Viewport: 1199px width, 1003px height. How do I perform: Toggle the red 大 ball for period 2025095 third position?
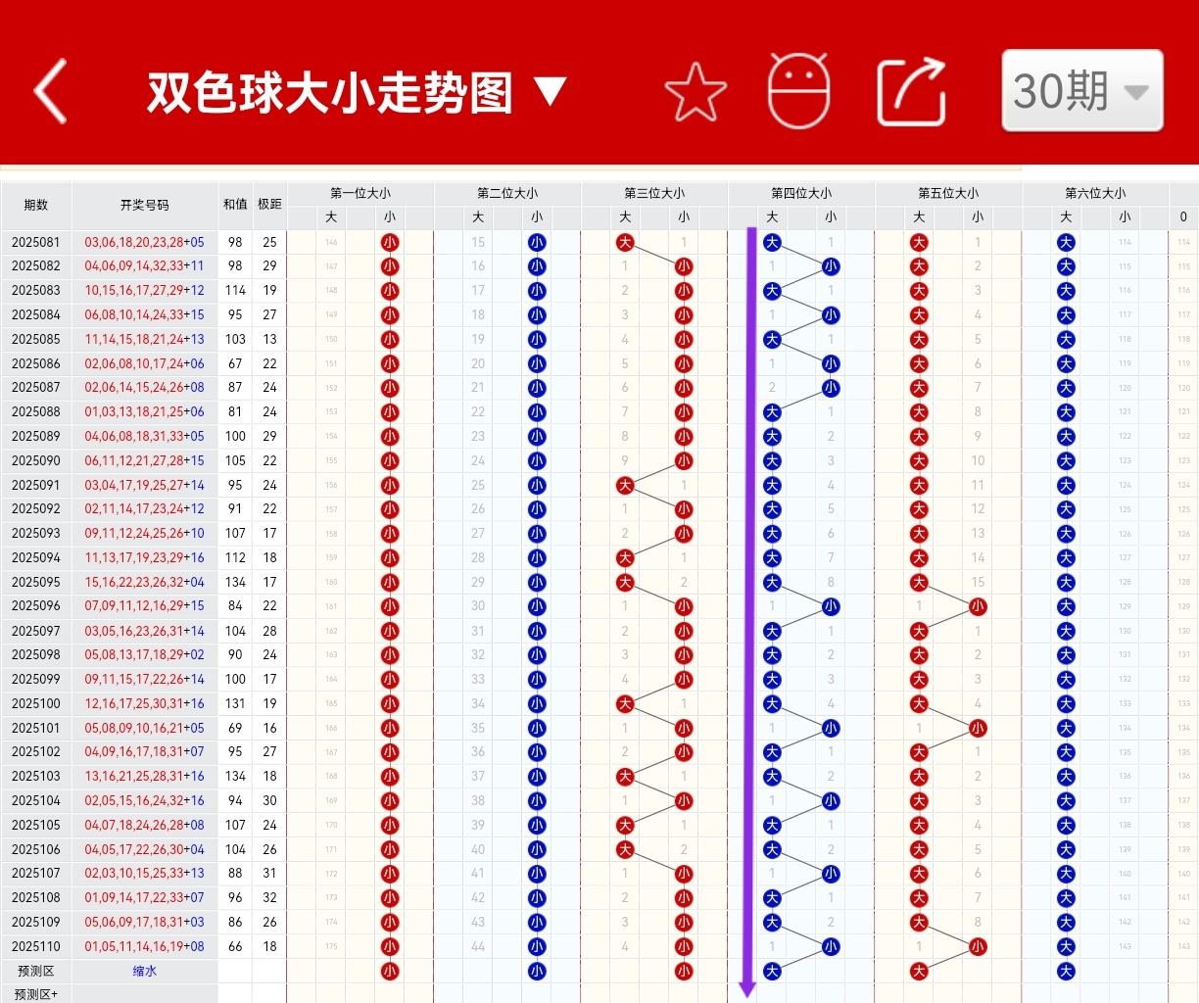(x=625, y=582)
